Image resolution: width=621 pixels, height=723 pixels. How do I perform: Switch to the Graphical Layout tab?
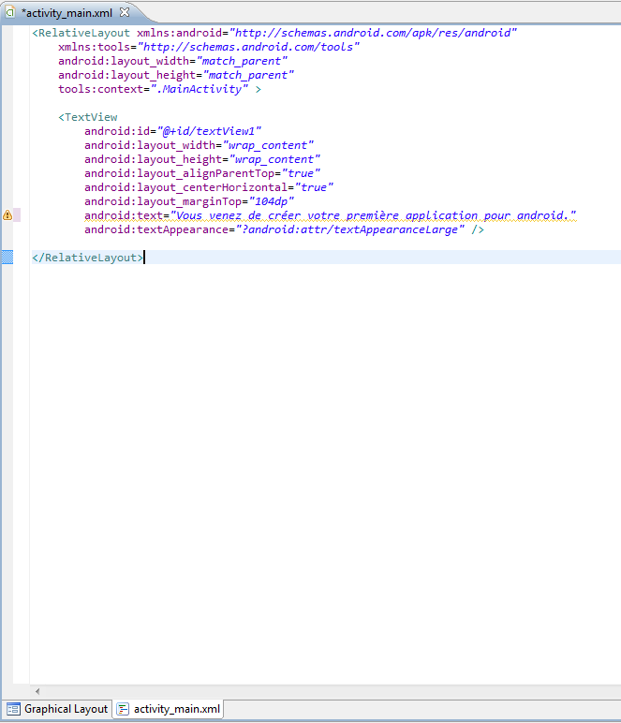tap(57, 709)
